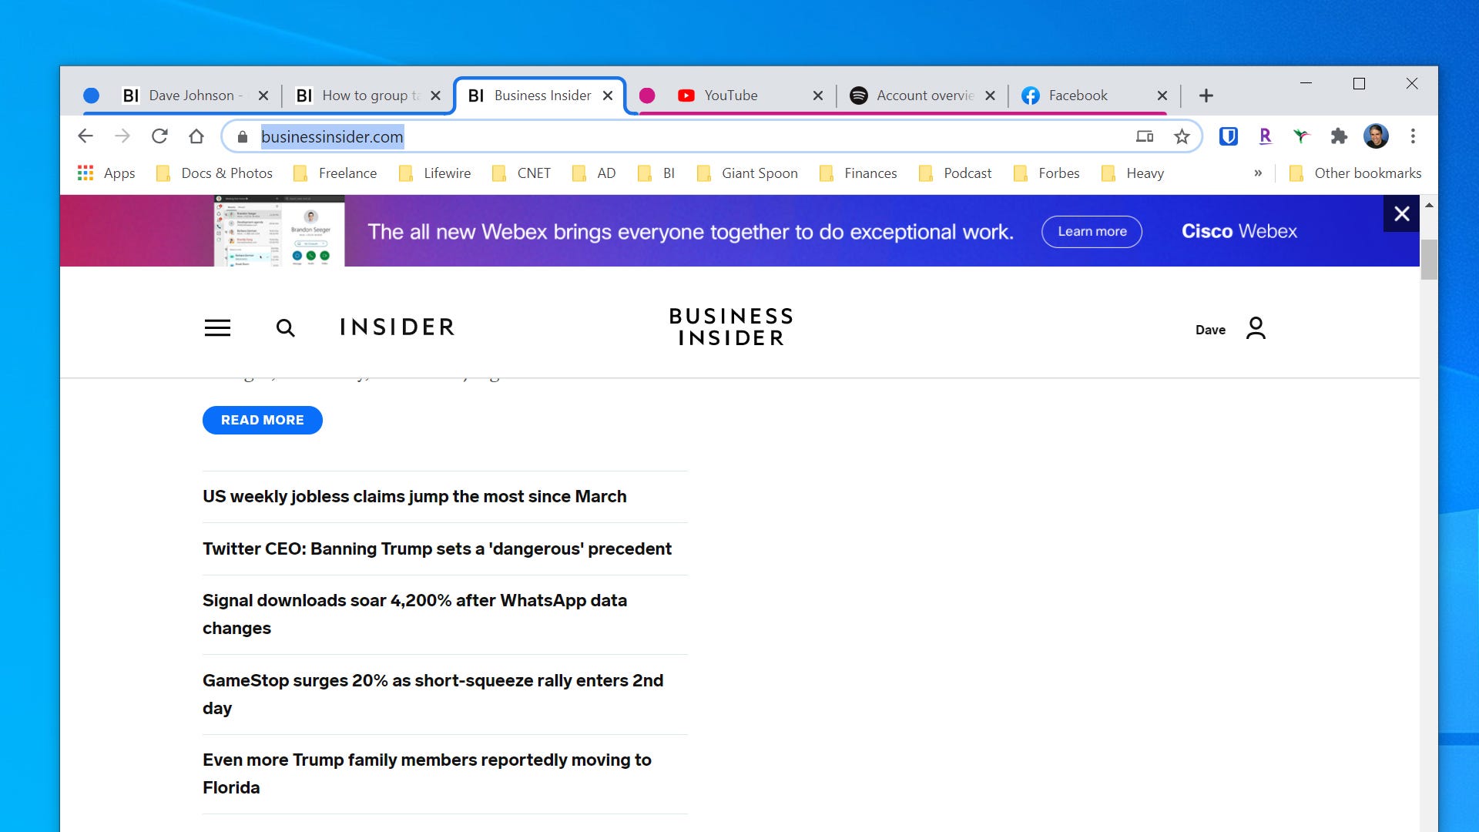This screenshot has height=832, width=1479.
Task: Open the Chrome three-dot menu
Action: [x=1413, y=136]
